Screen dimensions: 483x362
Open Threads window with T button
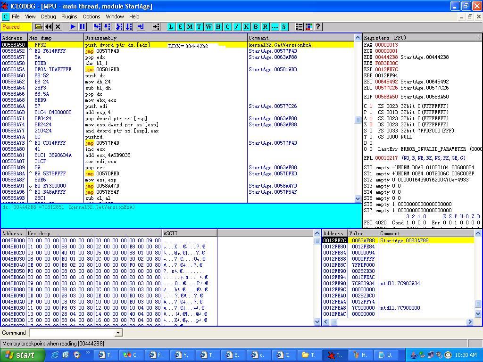[x=200, y=27]
